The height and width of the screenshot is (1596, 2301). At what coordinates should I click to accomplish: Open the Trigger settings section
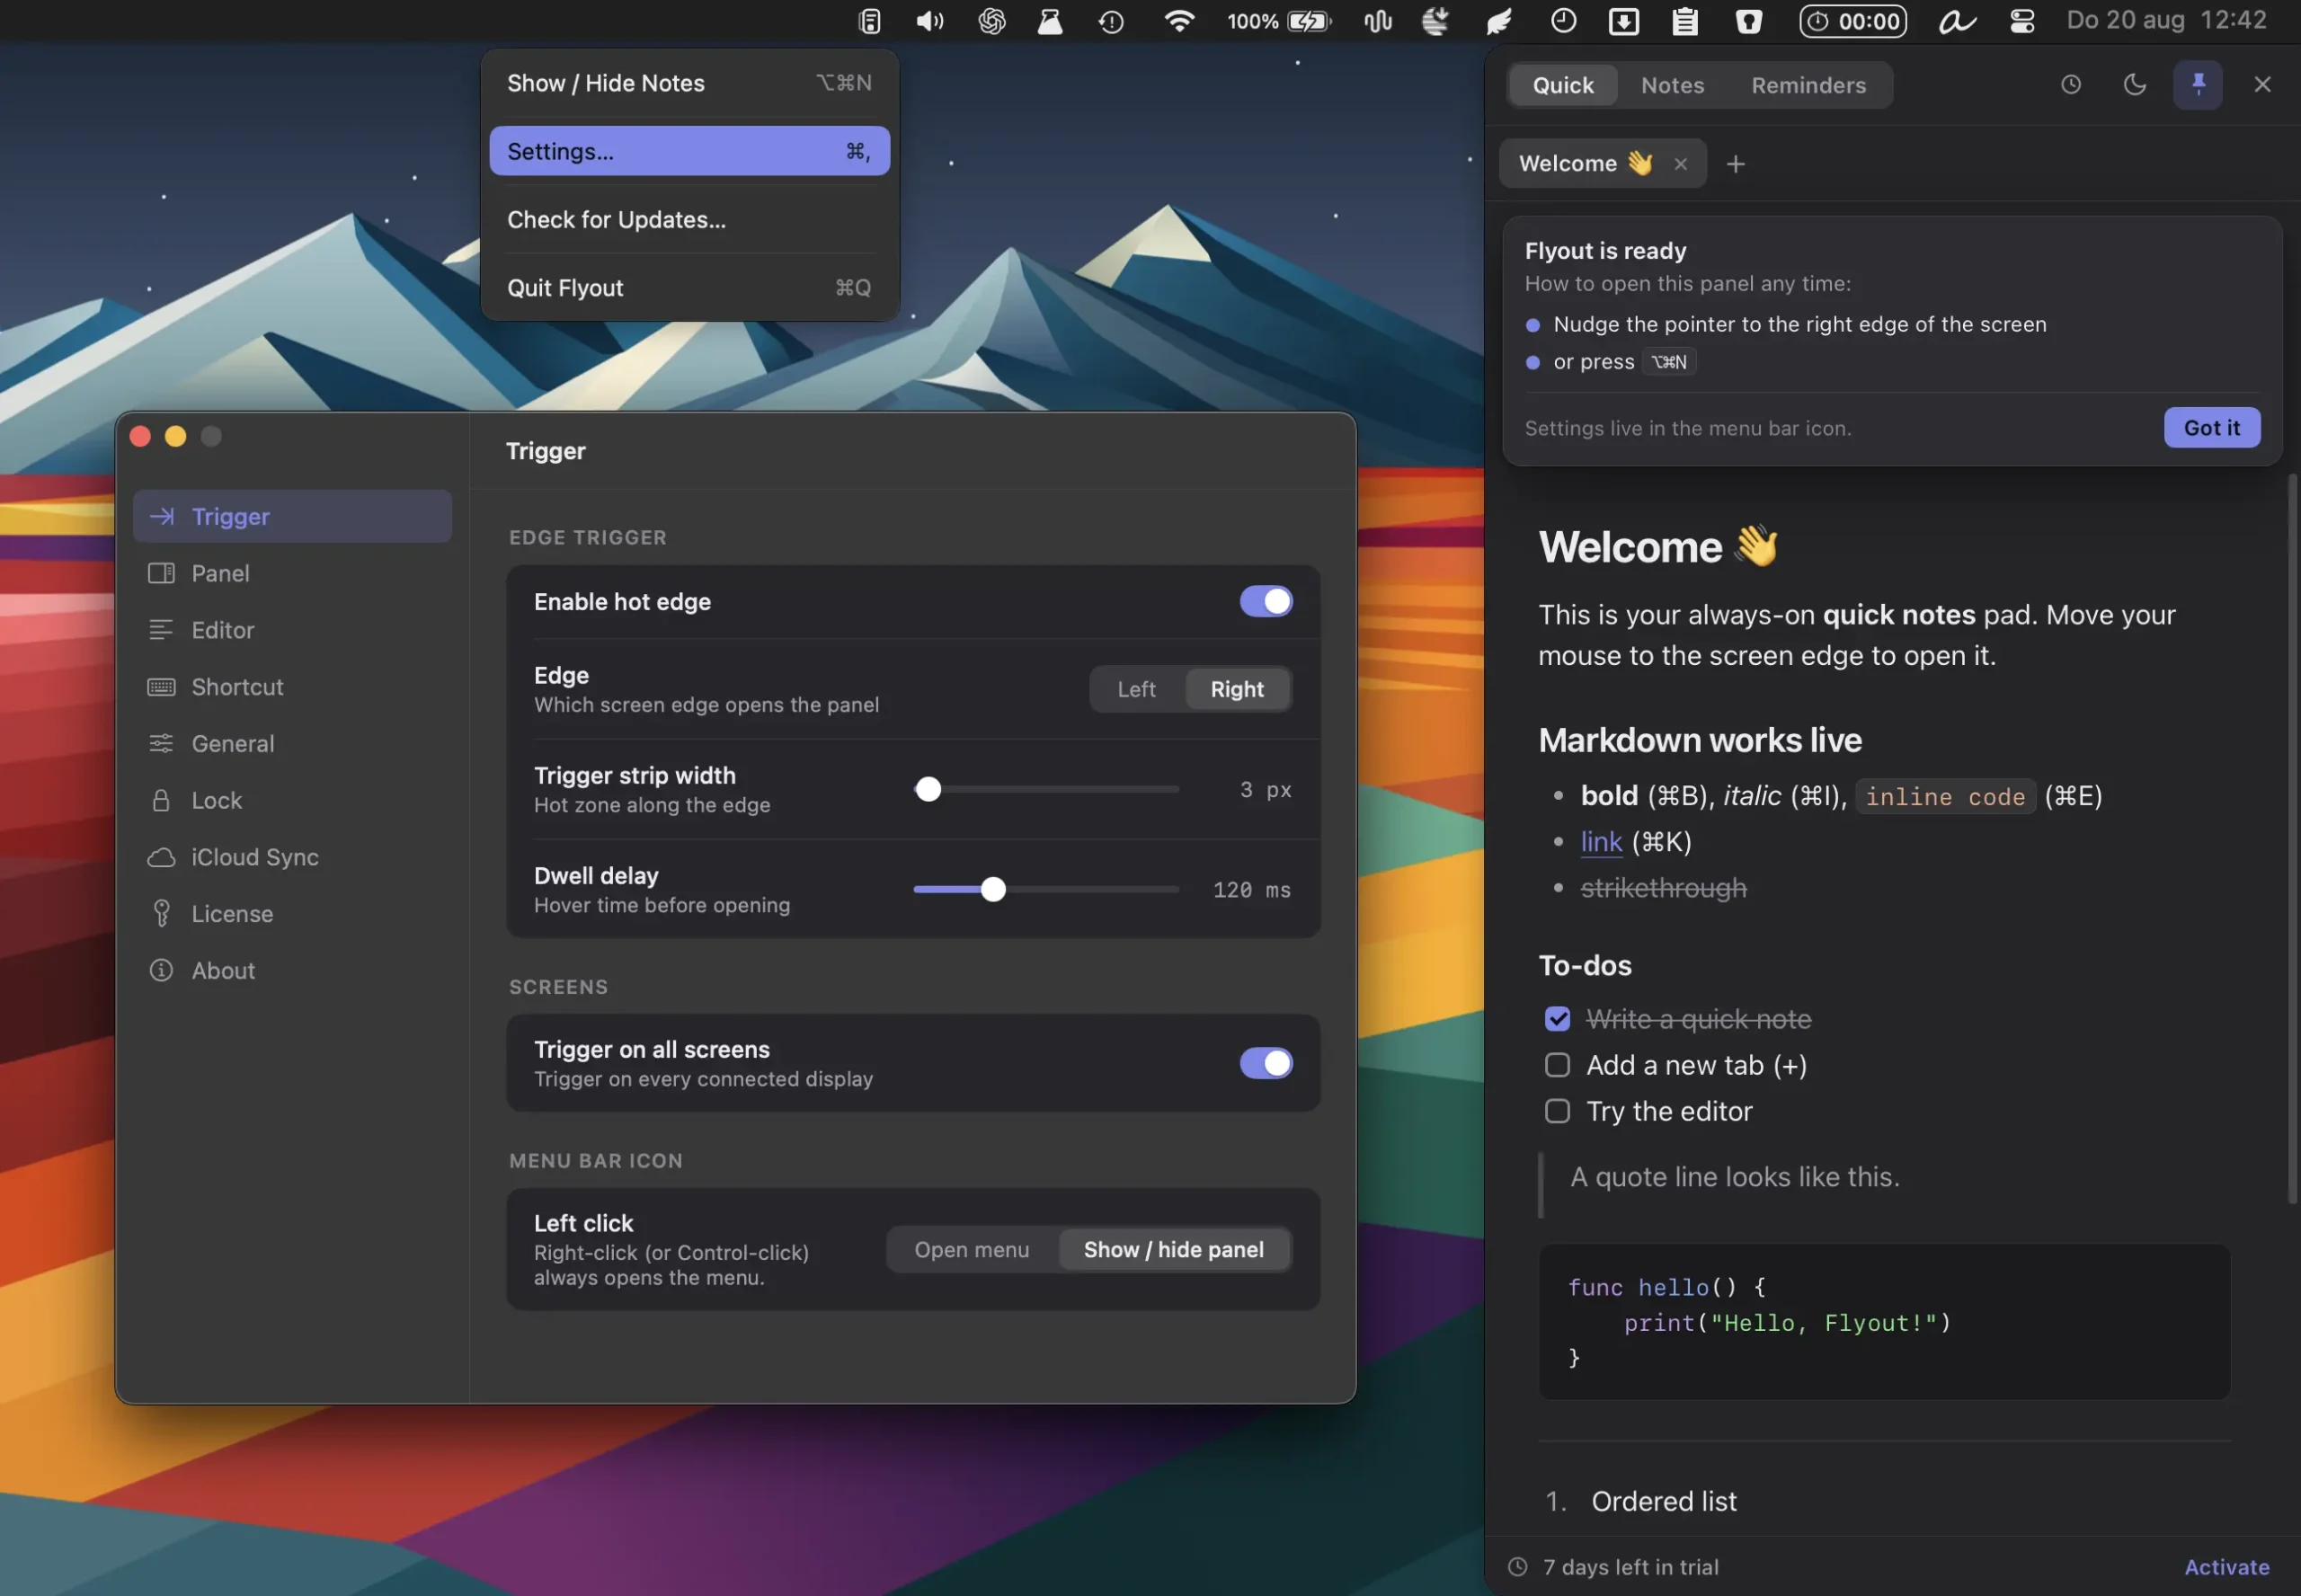coord(292,516)
